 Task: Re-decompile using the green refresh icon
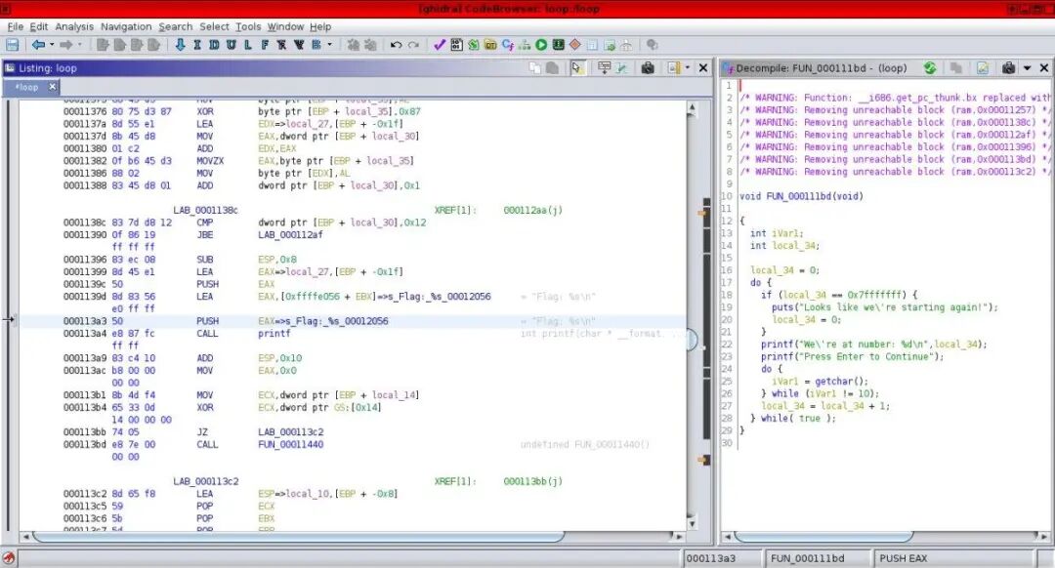[x=930, y=68]
